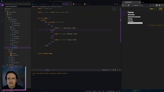The image size is (164, 92).
Task: Click the Split Editor icon in editor toolbar
Action: click(x=117, y=4)
